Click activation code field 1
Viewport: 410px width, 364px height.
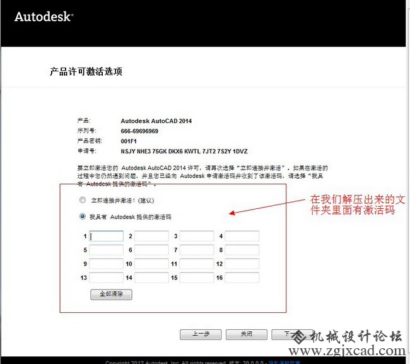[x=106, y=236]
